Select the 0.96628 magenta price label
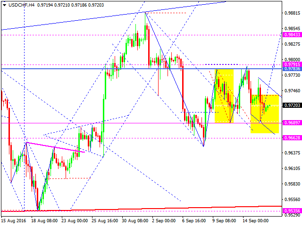This screenshot has width=302, height=226. [292, 137]
